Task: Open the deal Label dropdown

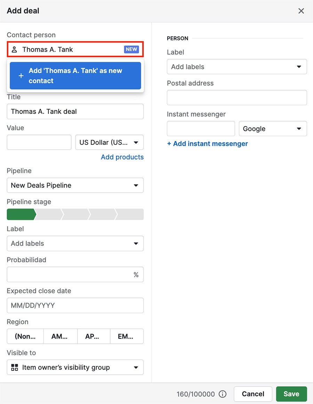Action: (75, 243)
